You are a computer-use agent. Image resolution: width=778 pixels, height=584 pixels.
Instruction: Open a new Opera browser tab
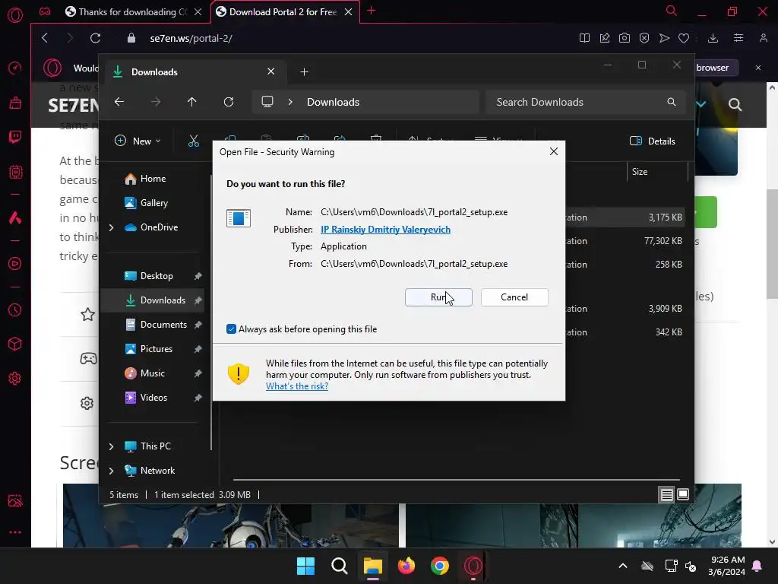pos(371,11)
